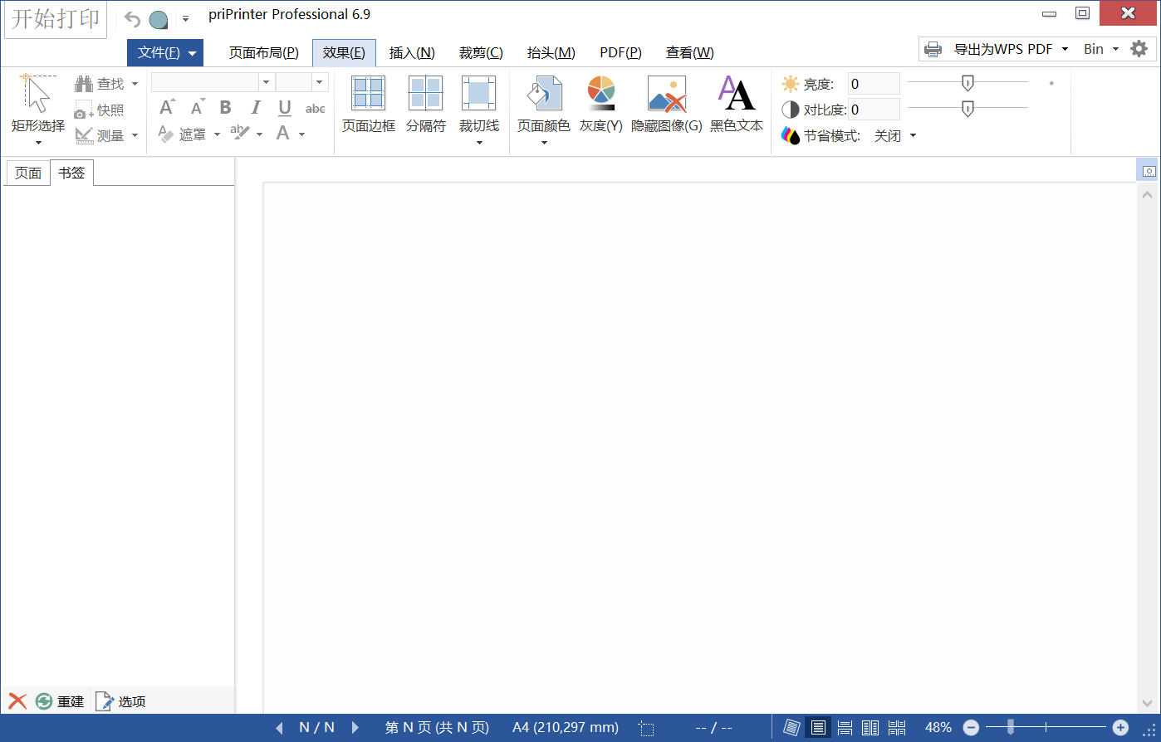Screen dimensions: 1161x742
Task: Click the Page Borders (页面边框) icon
Action: click(x=368, y=94)
